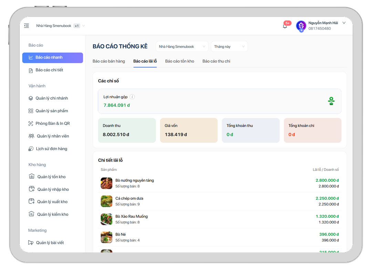Switch to Báo cáo tồn kho tab
The width and height of the screenshot is (372, 269).
(179, 61)
